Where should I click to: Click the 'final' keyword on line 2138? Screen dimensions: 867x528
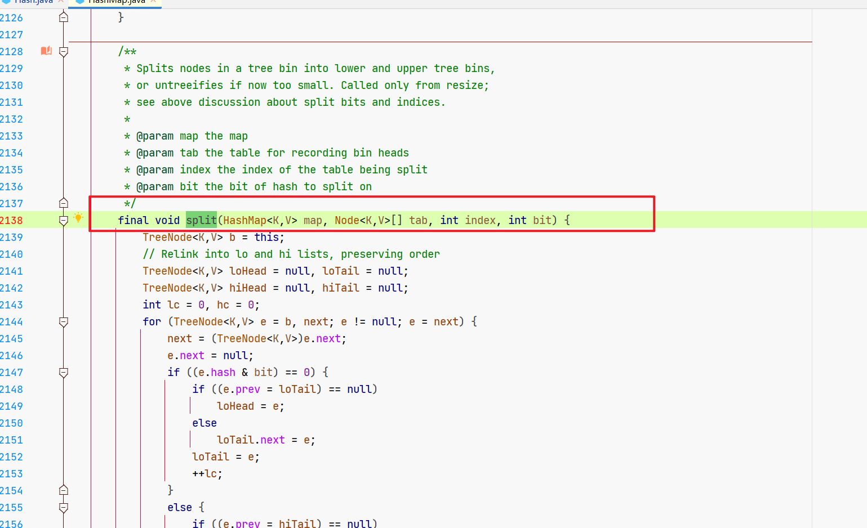coord(133,220)
